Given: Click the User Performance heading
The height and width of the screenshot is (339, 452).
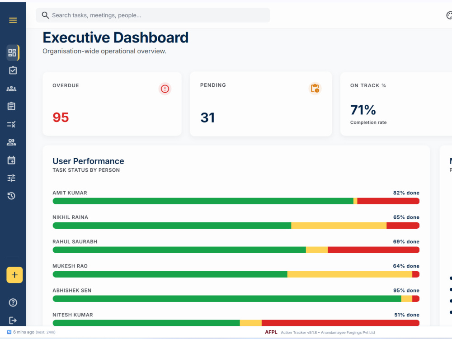Looking at the screenshot, I should pyautogui.click(x=88, y=161).
